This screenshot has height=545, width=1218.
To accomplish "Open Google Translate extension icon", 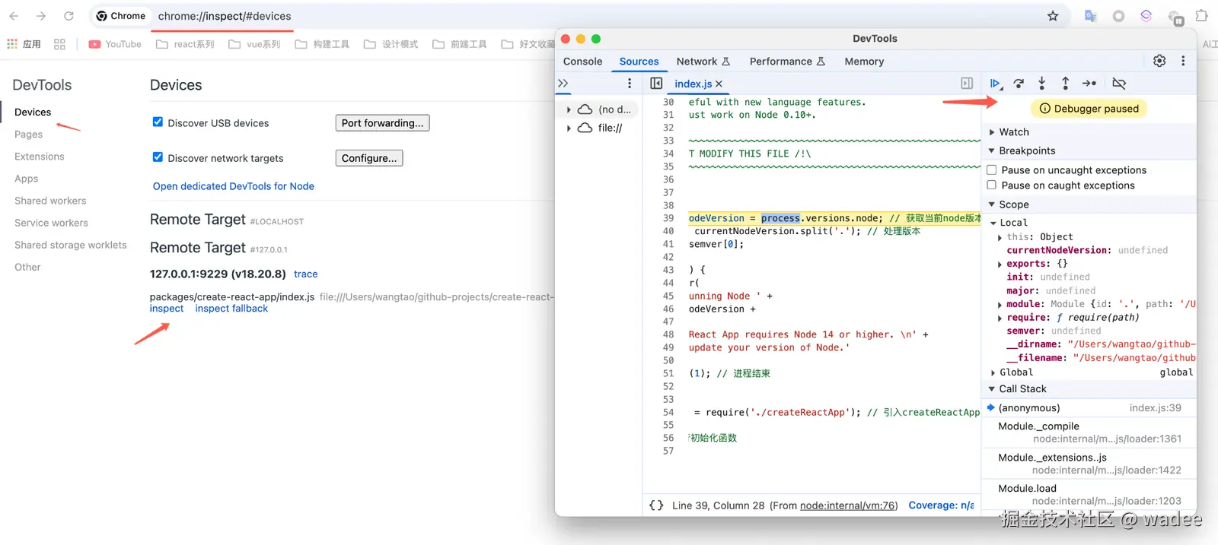I will tap(1091, 16).
